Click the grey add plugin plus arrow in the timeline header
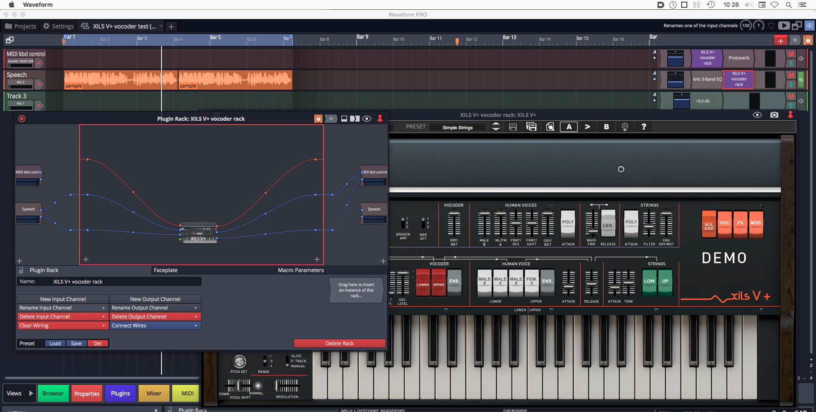816x412 pixels. (x=795, y=40)
